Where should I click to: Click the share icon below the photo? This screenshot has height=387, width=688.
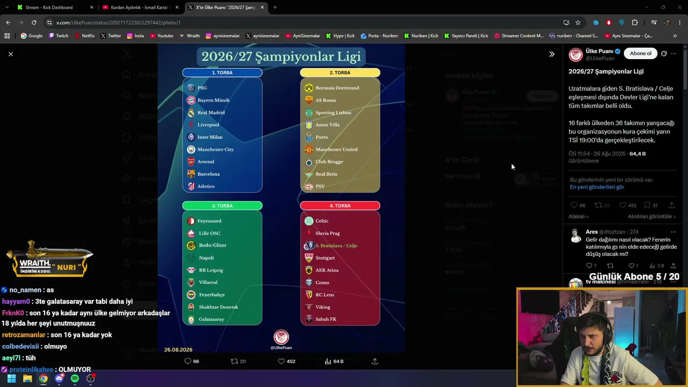[x=375, y=361]
